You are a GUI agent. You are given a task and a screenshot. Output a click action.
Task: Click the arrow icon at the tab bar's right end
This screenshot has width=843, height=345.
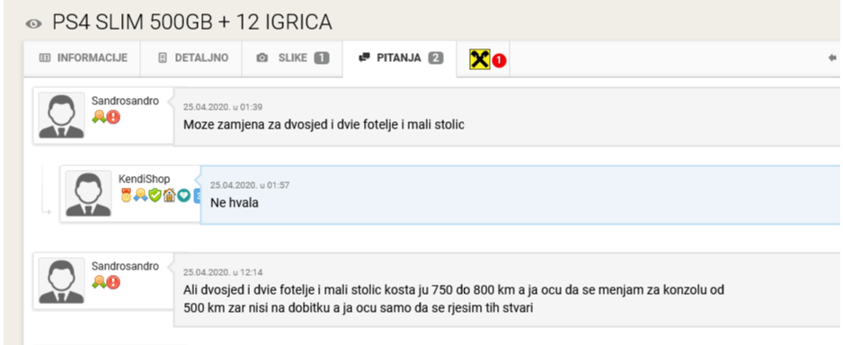(833, 58)
